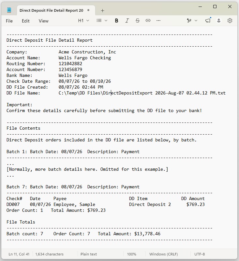The width and height of the screenshot is (239, 261).
Task: Open Notepad settings gear
Action: point(230,21)
